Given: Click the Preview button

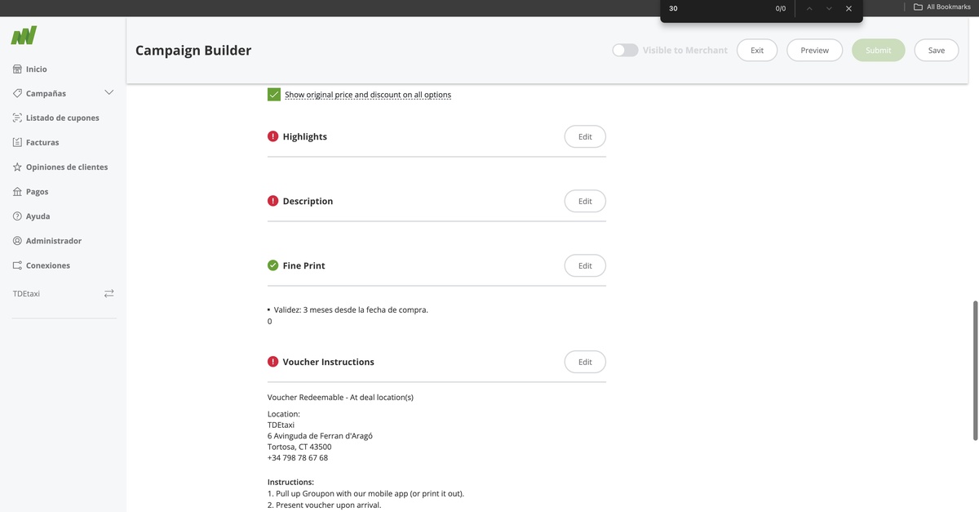Looking at the screenshot, I should [814, 50].
